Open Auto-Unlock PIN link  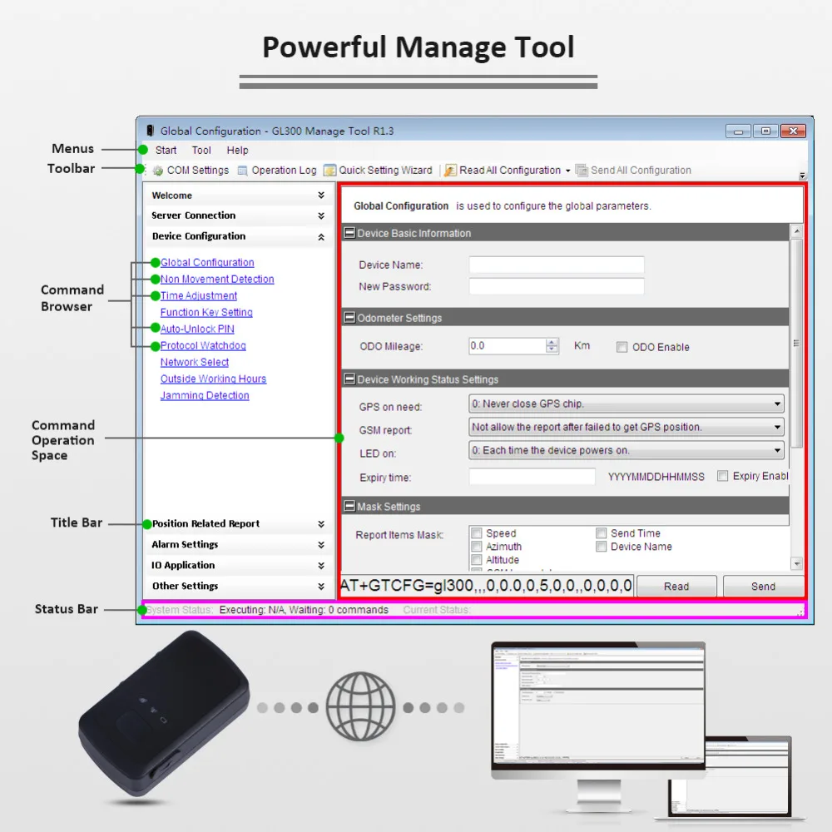coord(197,329)
